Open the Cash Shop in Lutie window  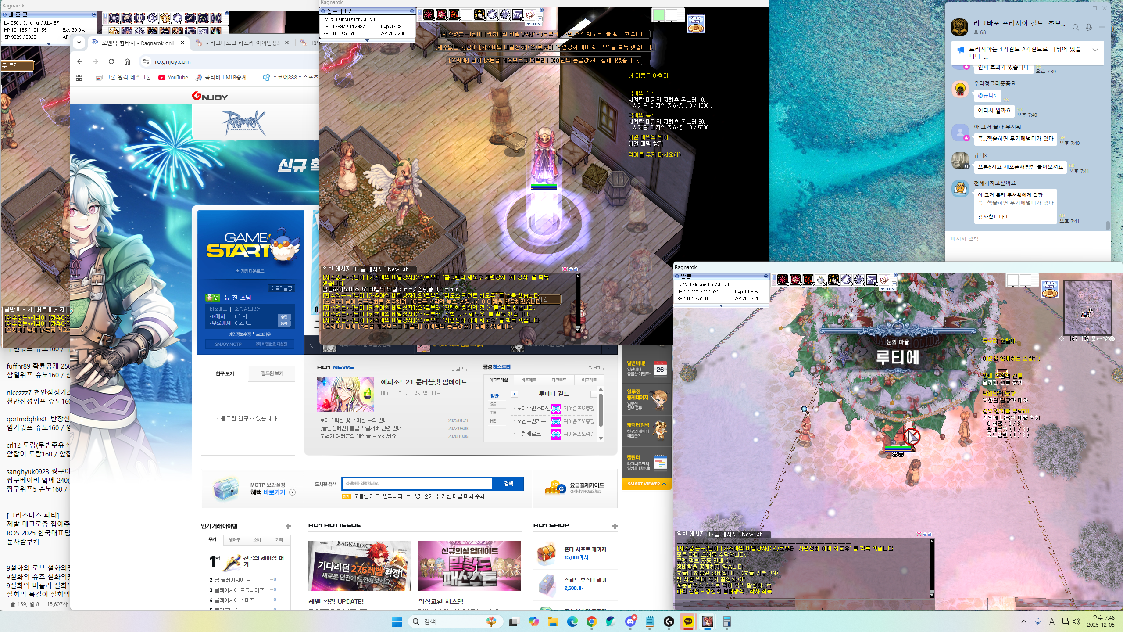tap(1049, 290)
